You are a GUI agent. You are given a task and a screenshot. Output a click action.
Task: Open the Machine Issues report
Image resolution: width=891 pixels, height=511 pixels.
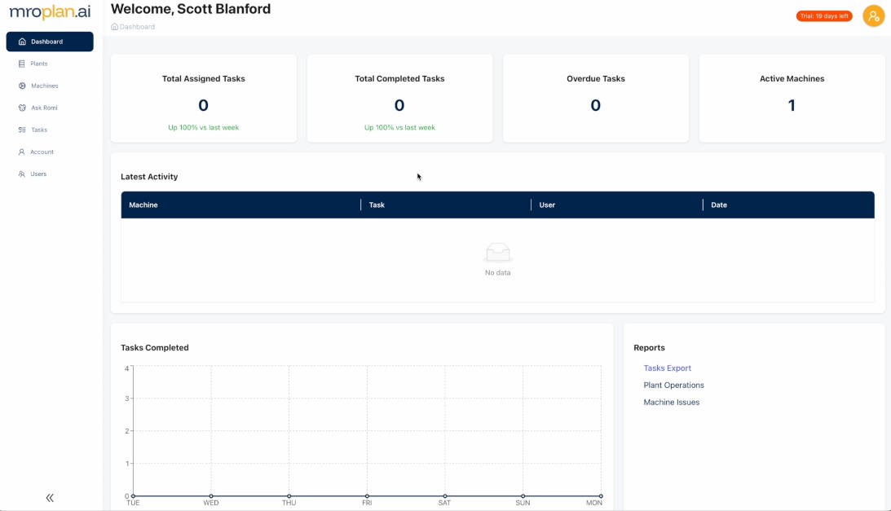pos(671,402)
